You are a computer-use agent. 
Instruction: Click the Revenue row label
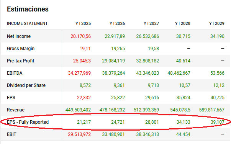coord(16,110)
